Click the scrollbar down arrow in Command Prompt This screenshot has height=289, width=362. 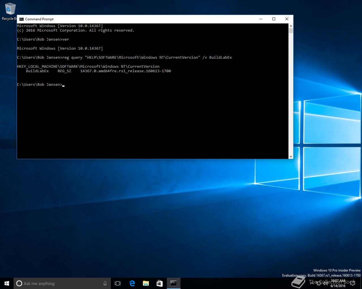291,156
